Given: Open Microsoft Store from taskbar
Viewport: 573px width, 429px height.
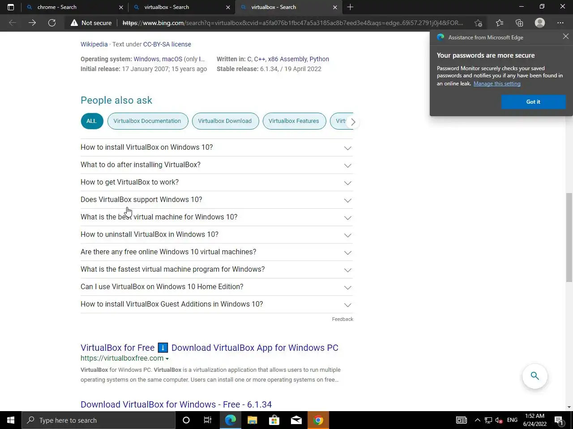Looking at the screenshot, I should point(274,420).
